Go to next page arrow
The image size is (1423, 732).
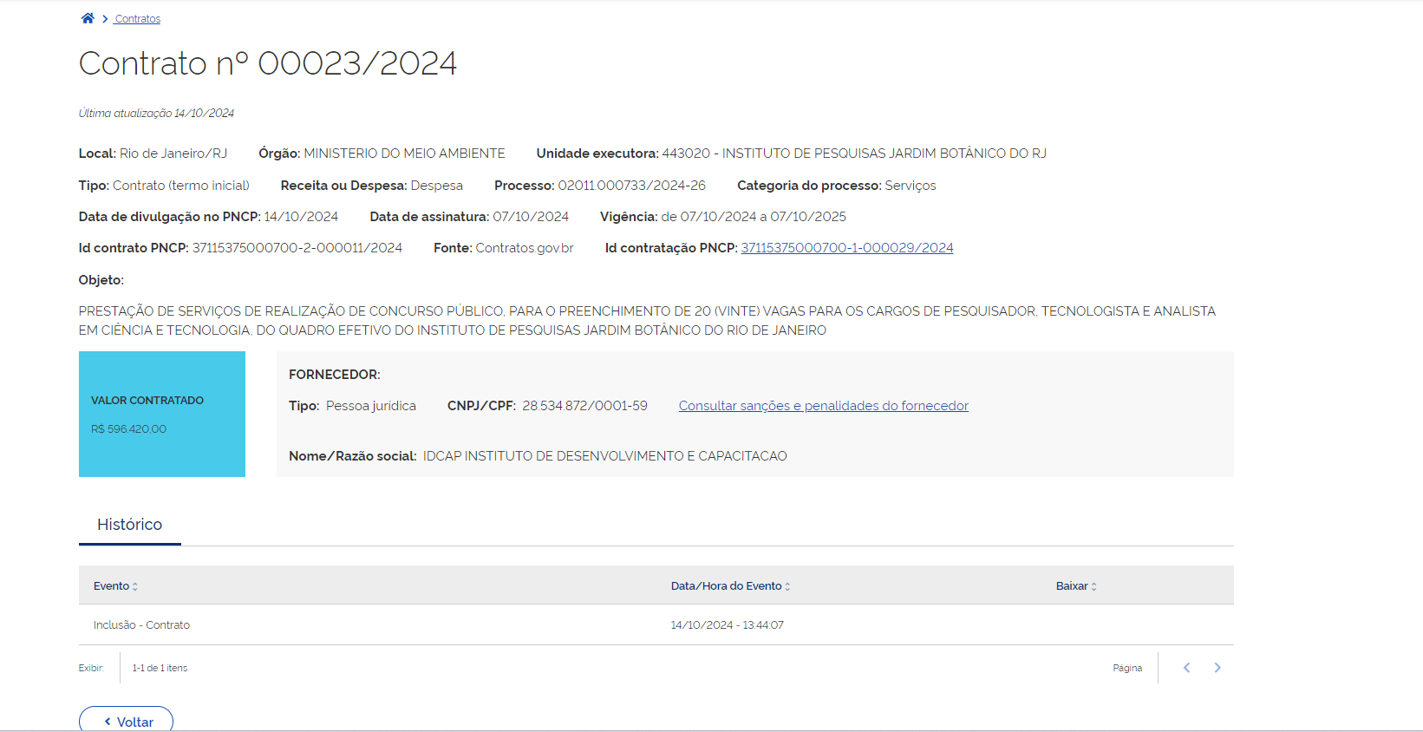1217,668
